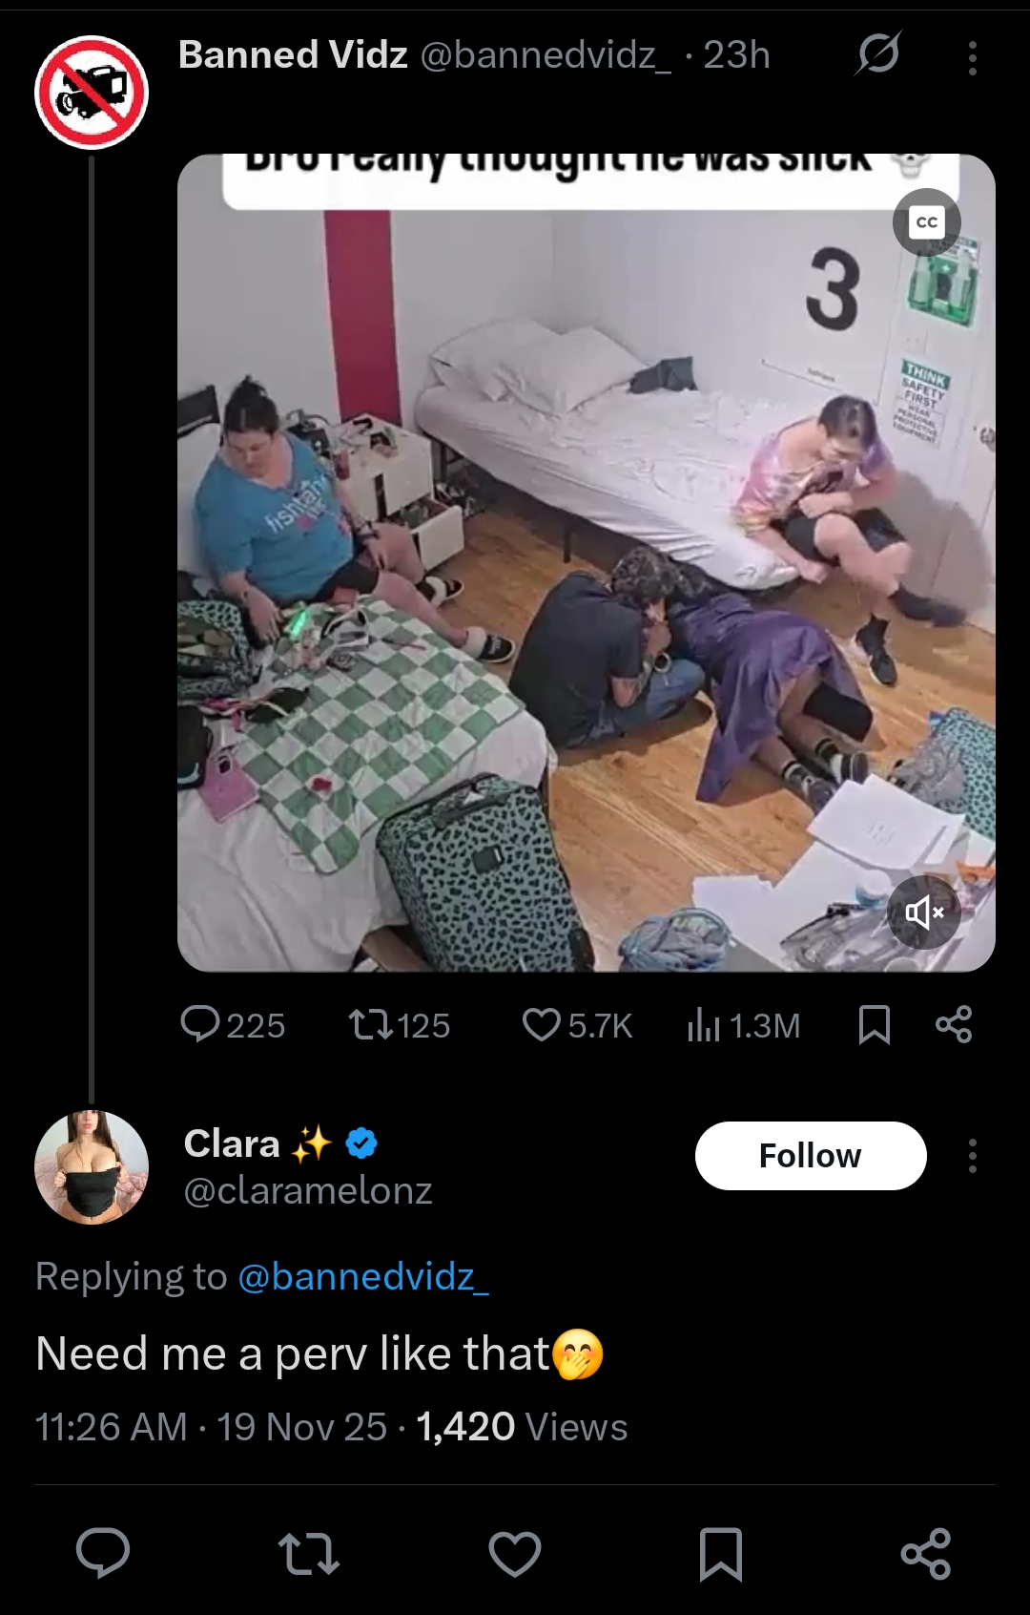1030x1615 pixels.
Task: Follow the Clara account
Action: point(810,1156)
